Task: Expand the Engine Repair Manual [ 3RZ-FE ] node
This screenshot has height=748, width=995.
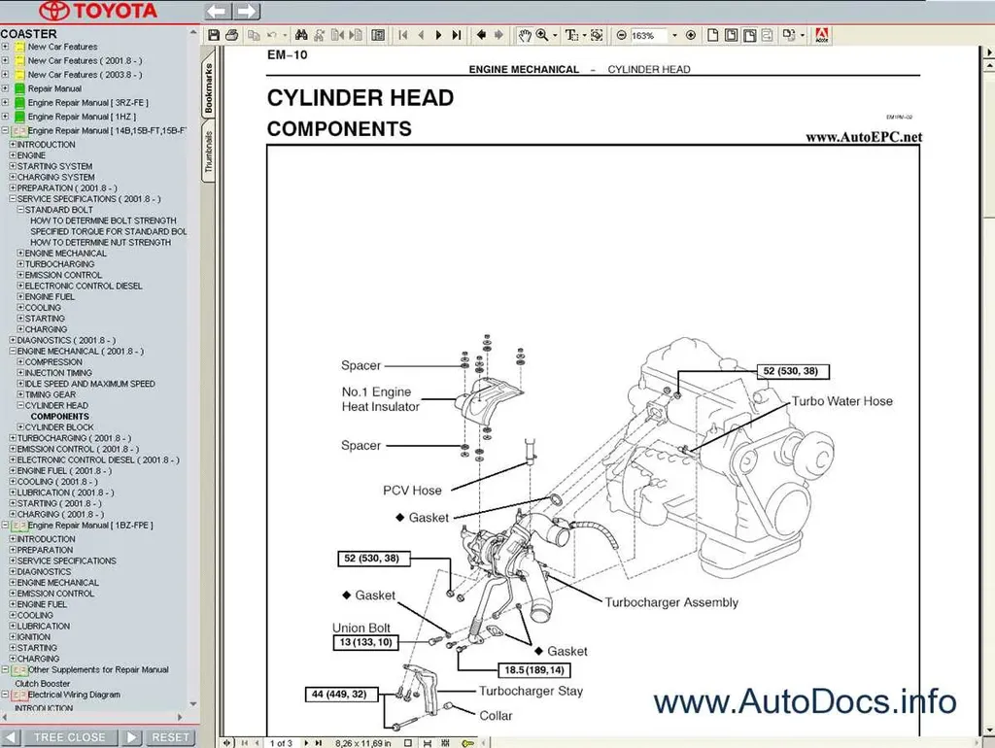Action: [5, 102]
